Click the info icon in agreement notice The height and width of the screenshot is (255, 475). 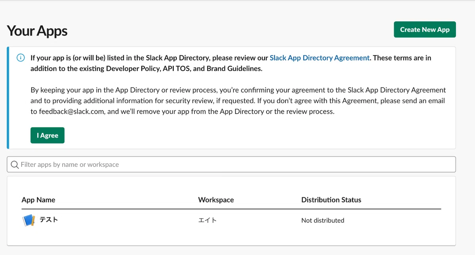[20, 58]
